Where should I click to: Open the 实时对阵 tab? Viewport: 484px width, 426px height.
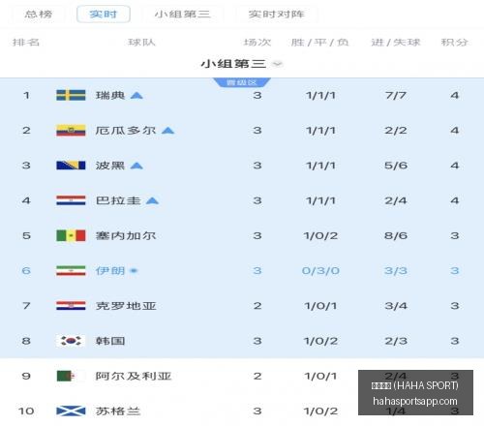pyautogui.click(x=277, y=15)
